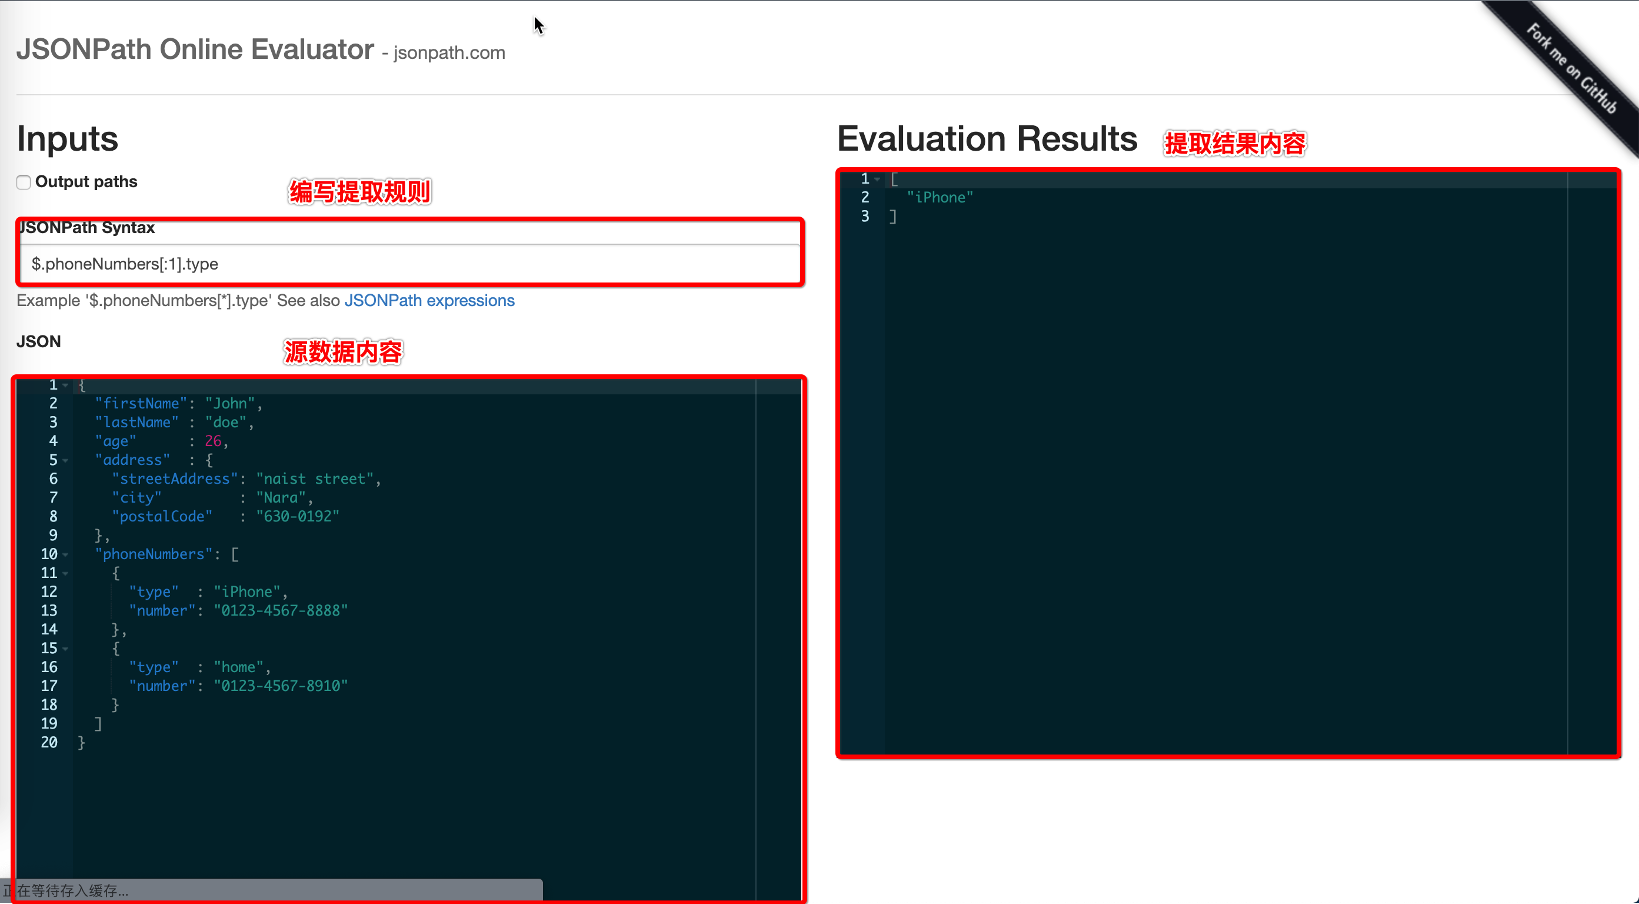Image resolution: width=1639 pixels, height=904 pixels.
Task: Collapse the root object fold arrow on line 1
Action: point(65,385)
